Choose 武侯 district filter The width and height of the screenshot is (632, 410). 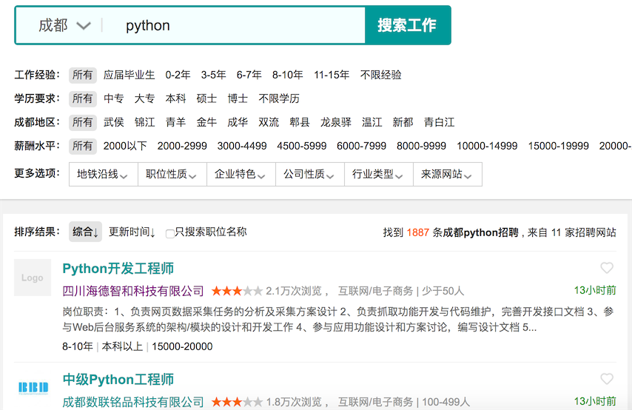114,122
